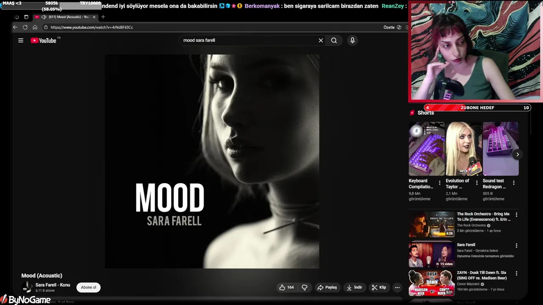This screenshot has height=305, width=543.
Task: Open Sara Farell playlist thumbnail
Action: pos(431,255)
